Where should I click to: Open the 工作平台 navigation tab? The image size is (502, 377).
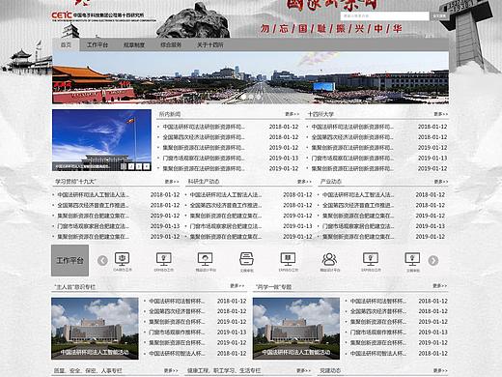[98, 44]
